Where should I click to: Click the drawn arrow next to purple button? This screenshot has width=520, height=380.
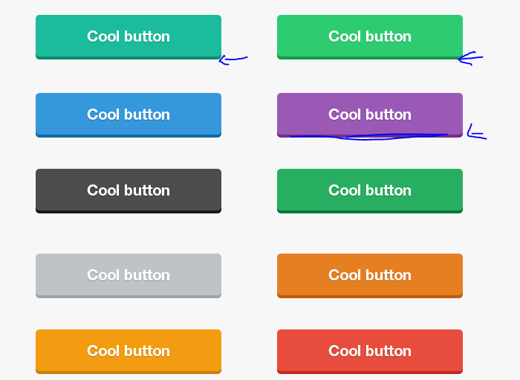(x=475, y=135)
